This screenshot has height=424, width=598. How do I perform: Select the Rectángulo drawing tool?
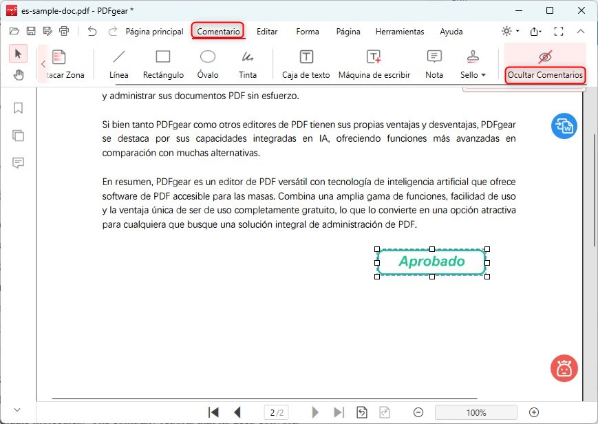(162, 63)
